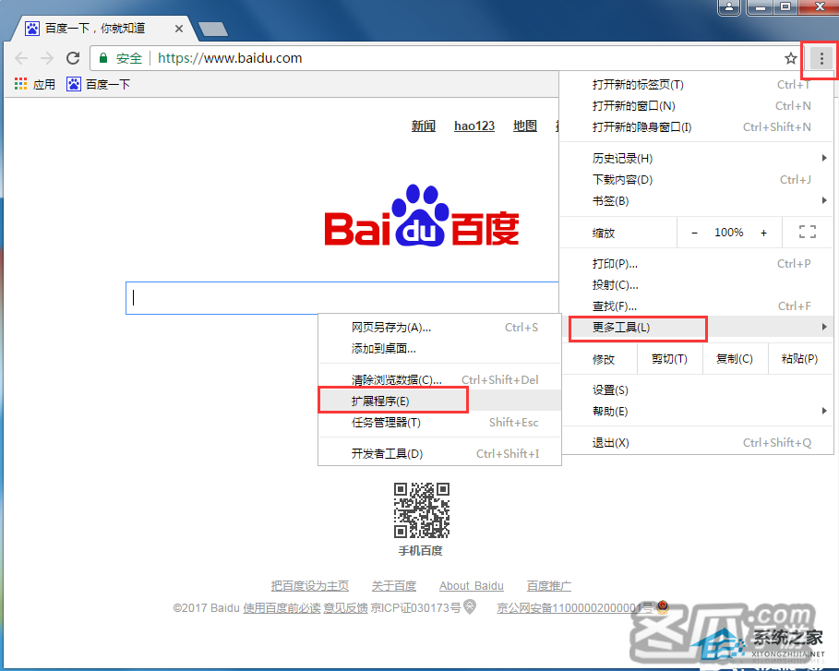The height and width of the screenshot is (671, 839).
Task: Choose 投射(C)... menu item
Action: point(697,284)
